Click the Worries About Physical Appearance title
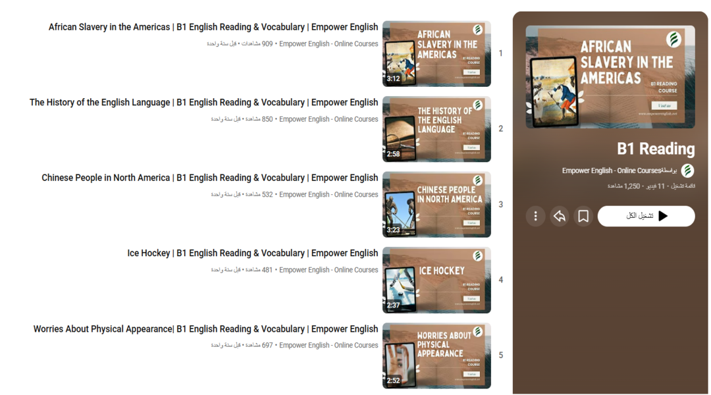Viewport: 711px width, 395px height. click(x=205, y=329)
